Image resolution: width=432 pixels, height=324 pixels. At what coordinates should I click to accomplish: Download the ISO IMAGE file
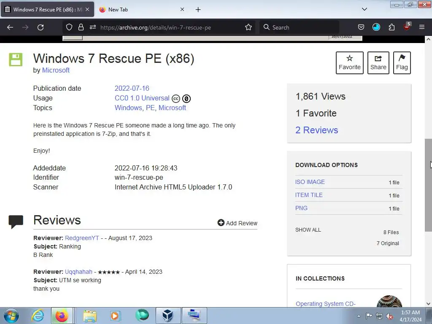point(310,182)
